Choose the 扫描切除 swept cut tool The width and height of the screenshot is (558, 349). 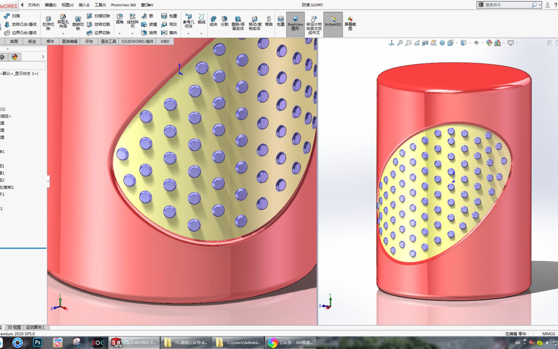(x=99, y=16)
